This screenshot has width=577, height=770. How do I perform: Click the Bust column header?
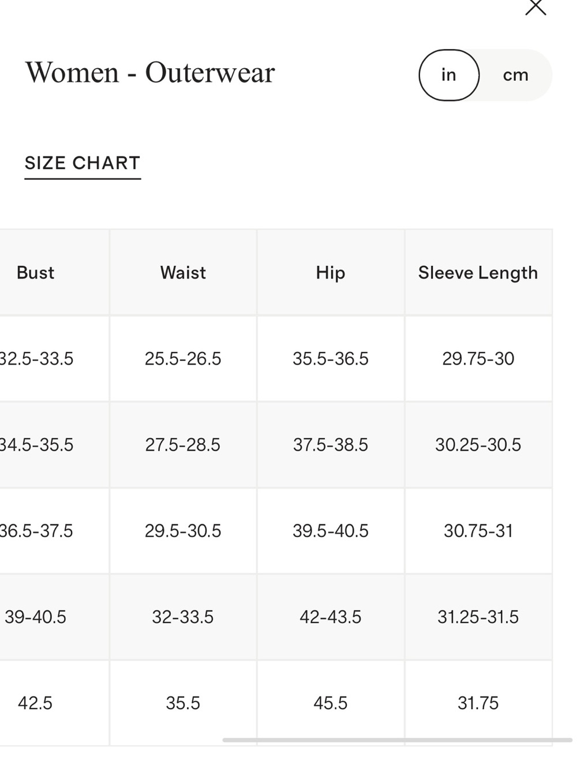coord(35,273)
